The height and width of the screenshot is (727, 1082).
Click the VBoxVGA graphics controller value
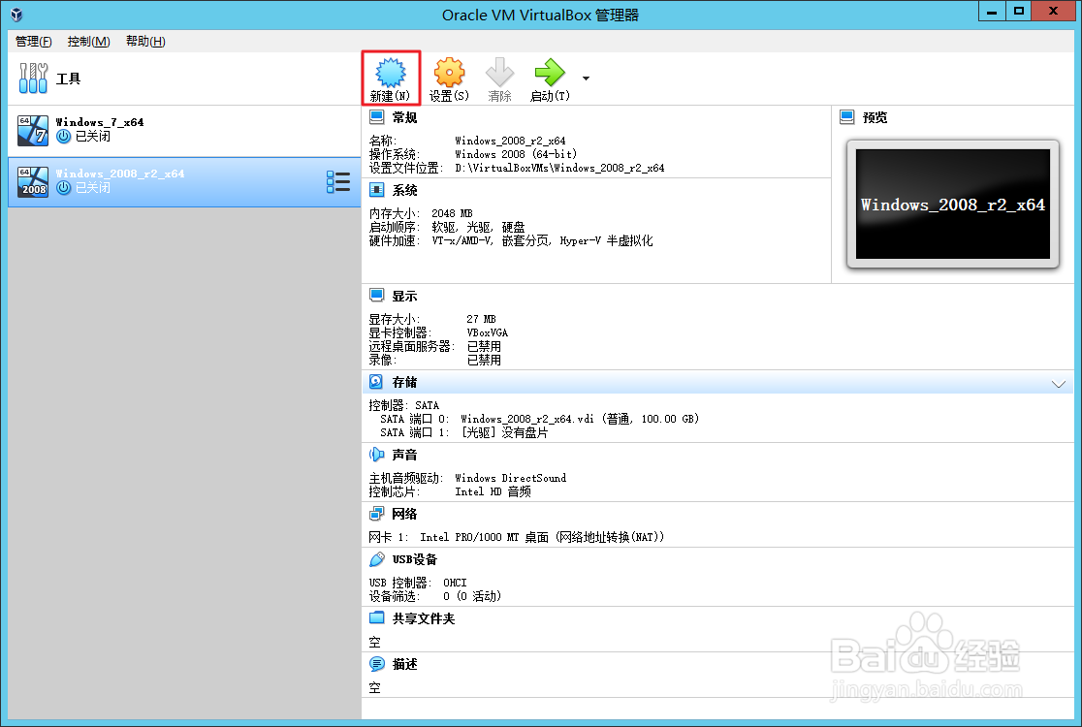487,332
